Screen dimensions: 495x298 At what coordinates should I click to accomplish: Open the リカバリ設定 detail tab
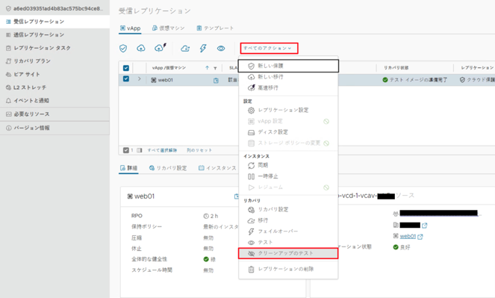coord(168,168)
